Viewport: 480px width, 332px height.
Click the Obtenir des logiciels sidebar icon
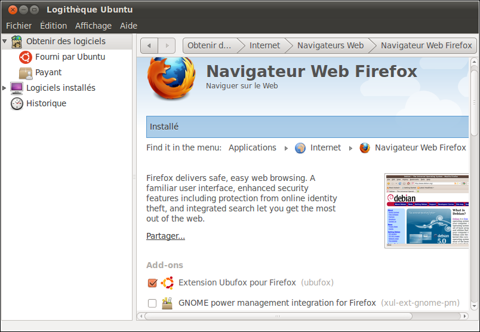tap(17, 42)
